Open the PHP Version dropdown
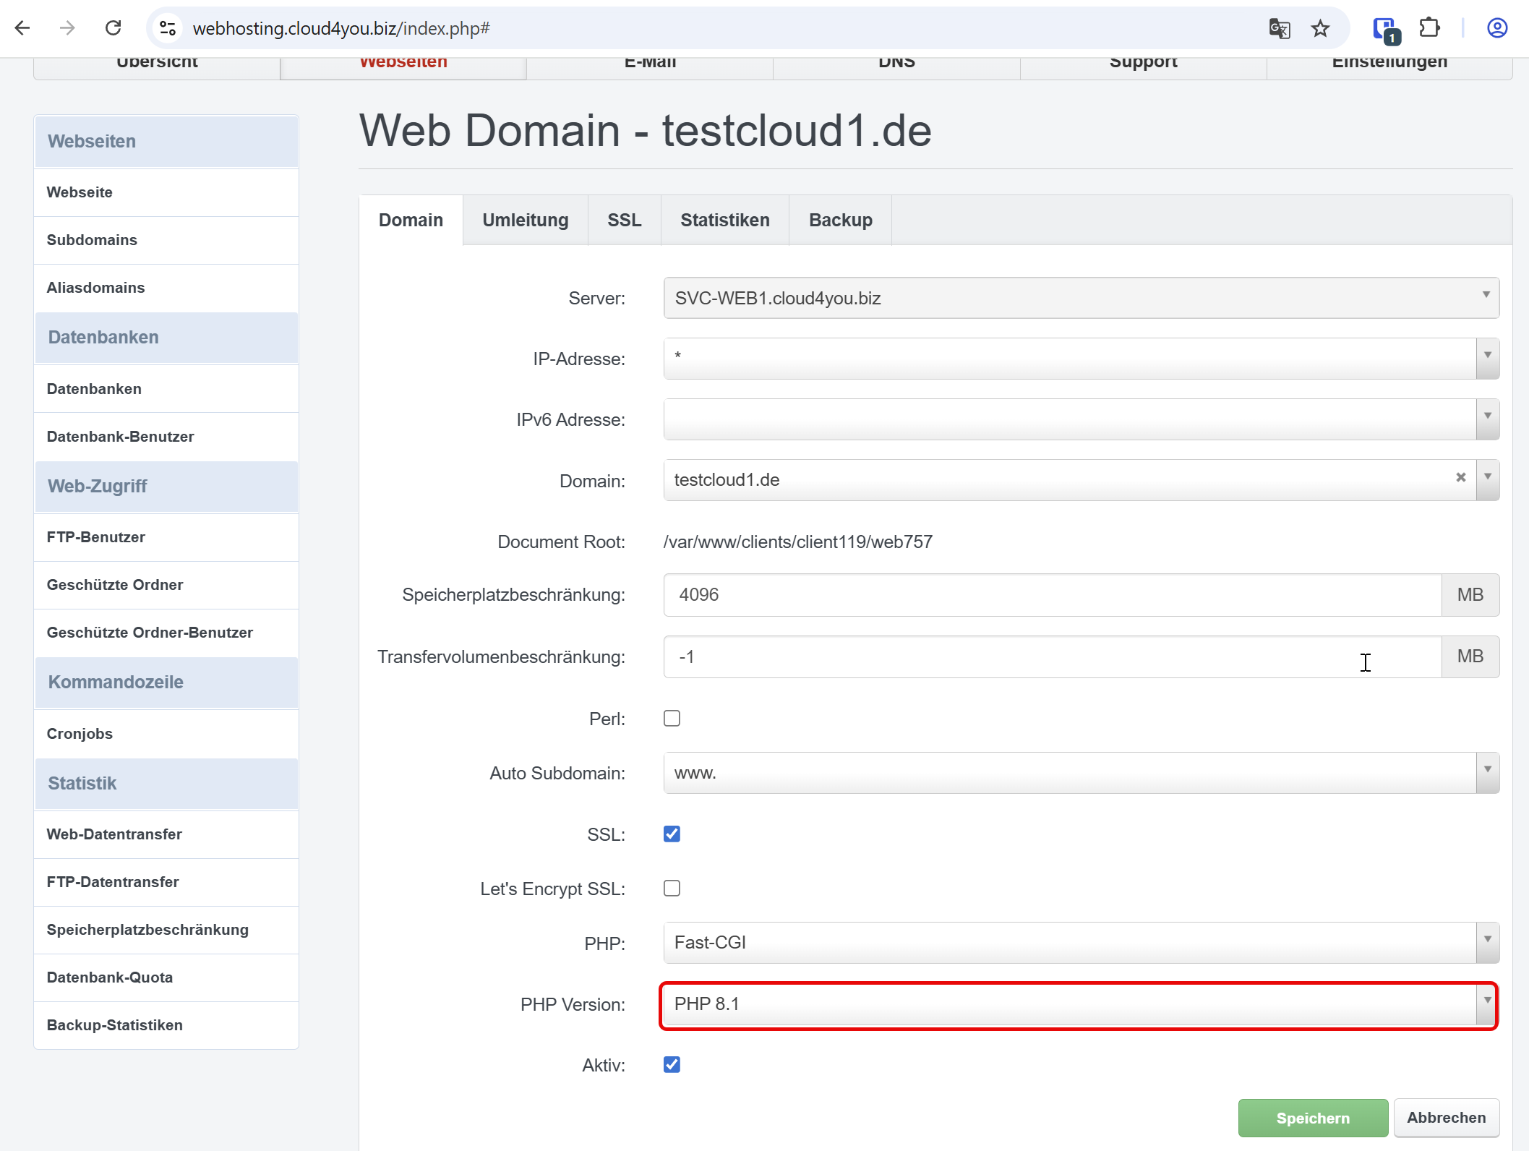This screenshot has height=1151, width=1529. (x=1077, y=1004)
